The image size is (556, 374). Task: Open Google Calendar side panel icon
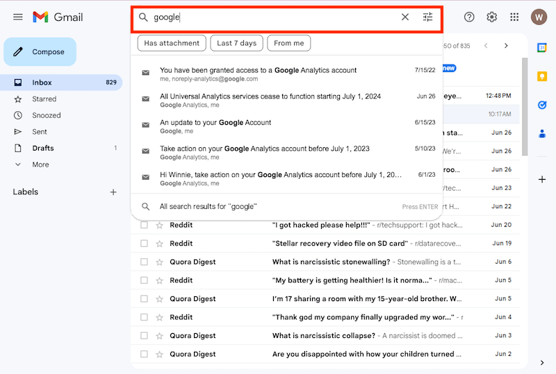coord(542,47)
